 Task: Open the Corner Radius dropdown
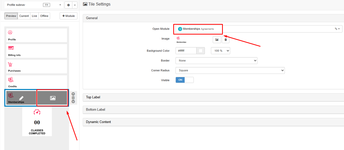tap(230, 71)
